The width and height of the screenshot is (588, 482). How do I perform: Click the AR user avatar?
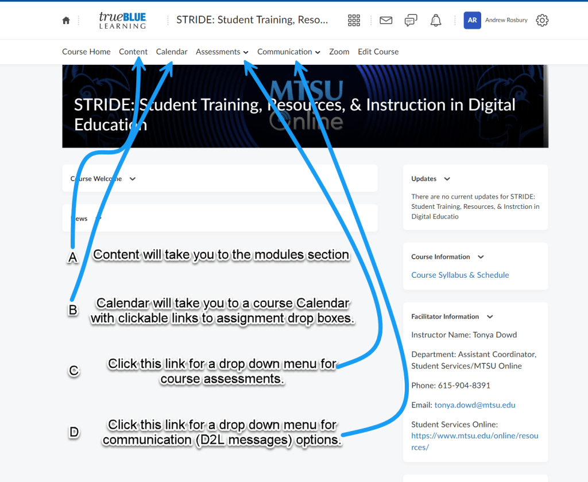[x=472, y=20]
